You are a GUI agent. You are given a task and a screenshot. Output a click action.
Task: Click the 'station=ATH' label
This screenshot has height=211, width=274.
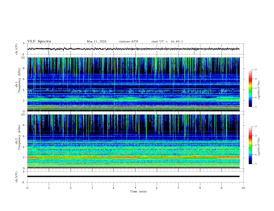pos(128,41)
